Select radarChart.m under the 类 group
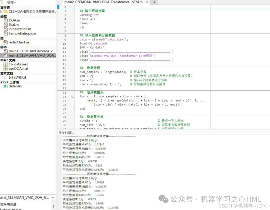Screen dimensions: 270x210 (x=19, y=42)
